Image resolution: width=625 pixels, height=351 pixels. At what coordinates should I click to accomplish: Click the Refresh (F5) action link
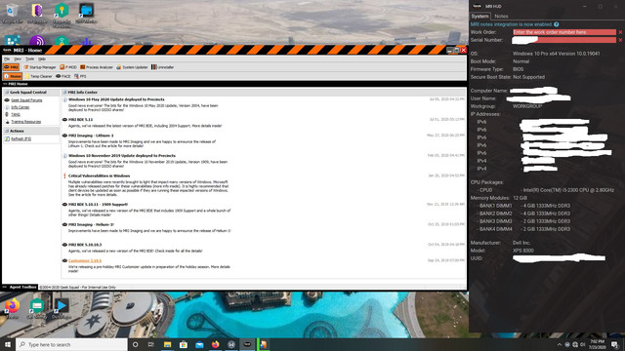point(21,138)
